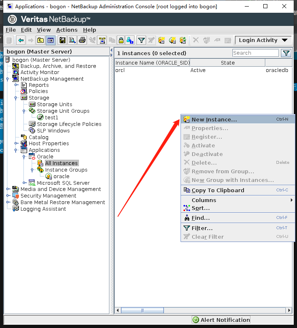
Task: Click the horizontal scrollbar right arrow
Action: pyautogui.click(x=289, y=310)
